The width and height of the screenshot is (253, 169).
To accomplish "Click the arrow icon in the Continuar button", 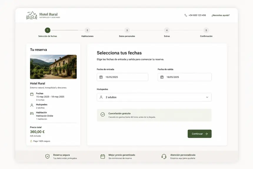I will coord(206,134).
